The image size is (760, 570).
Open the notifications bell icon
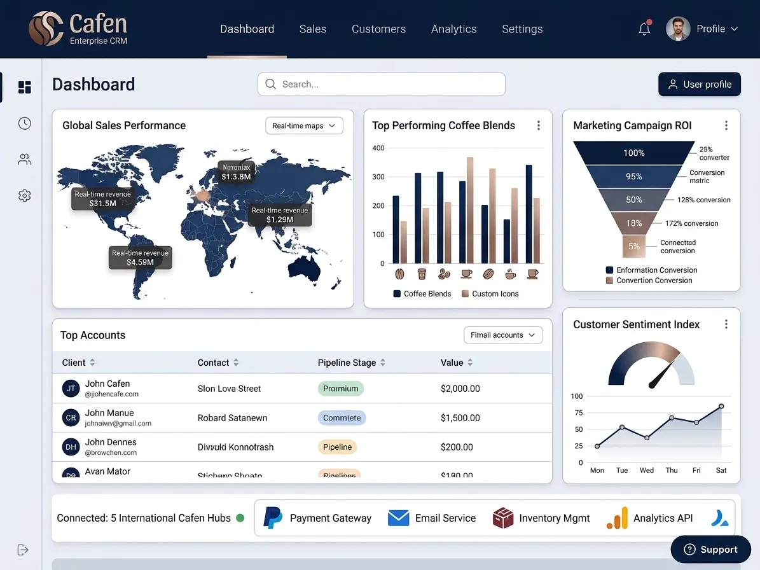click(x=645, y=29)
